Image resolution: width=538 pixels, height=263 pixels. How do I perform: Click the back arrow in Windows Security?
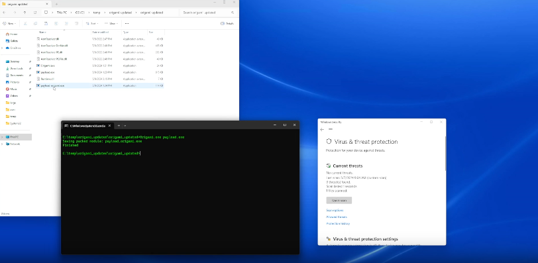(x=322, y=130)
